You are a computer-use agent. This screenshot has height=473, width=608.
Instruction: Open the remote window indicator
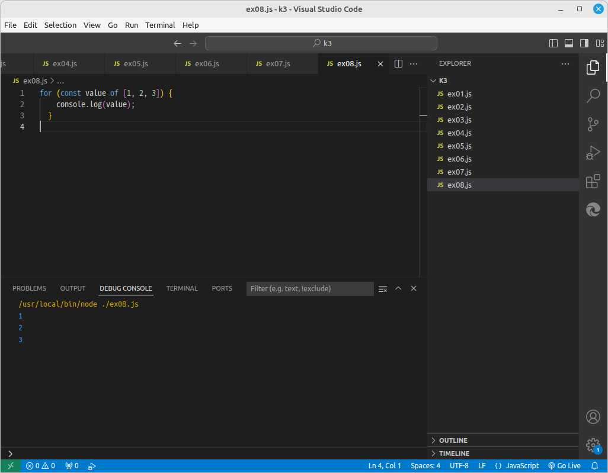[x=11, y=466]
